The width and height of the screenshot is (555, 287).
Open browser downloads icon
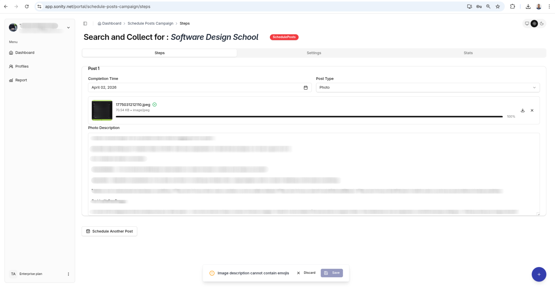pos(528,6)
